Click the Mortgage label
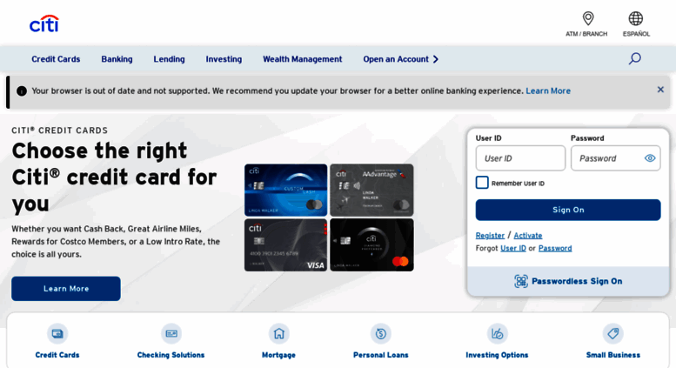This screenshot has width=676, height=368. pyautogui.click(x=278, y=355)
